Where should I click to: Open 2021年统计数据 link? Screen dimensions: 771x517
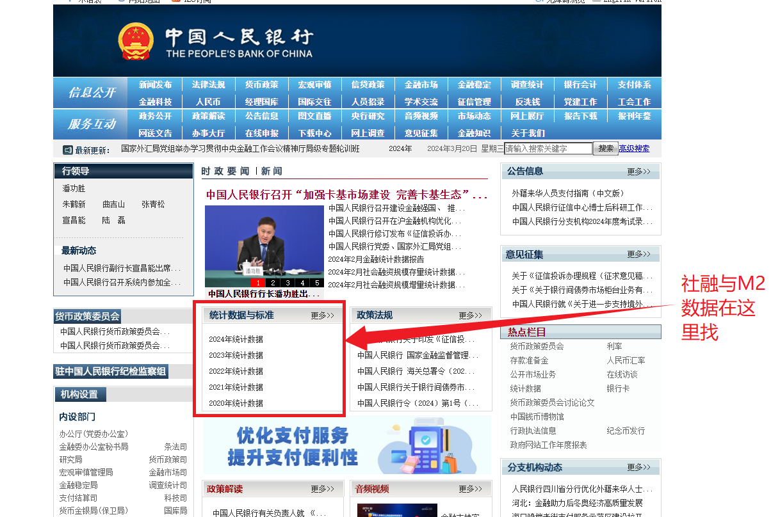[236, 387]
